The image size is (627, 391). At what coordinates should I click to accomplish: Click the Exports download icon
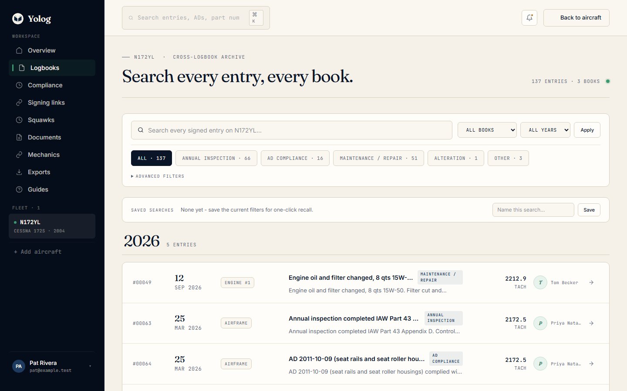(19, 172)
